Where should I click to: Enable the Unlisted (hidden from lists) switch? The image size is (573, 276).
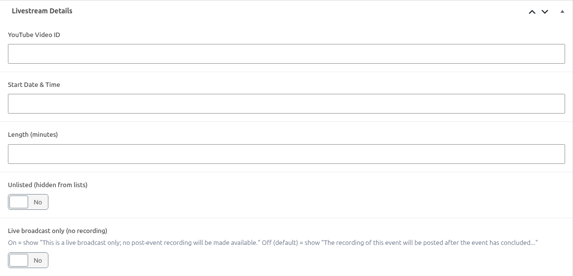pos(28,202)
